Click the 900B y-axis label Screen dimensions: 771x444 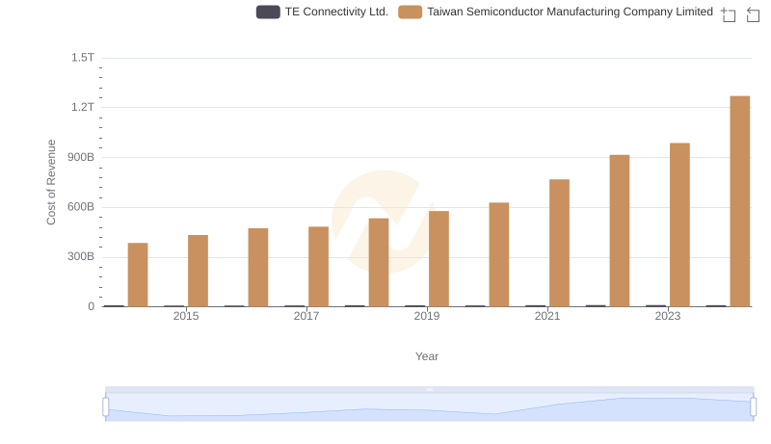pos(81,157)
